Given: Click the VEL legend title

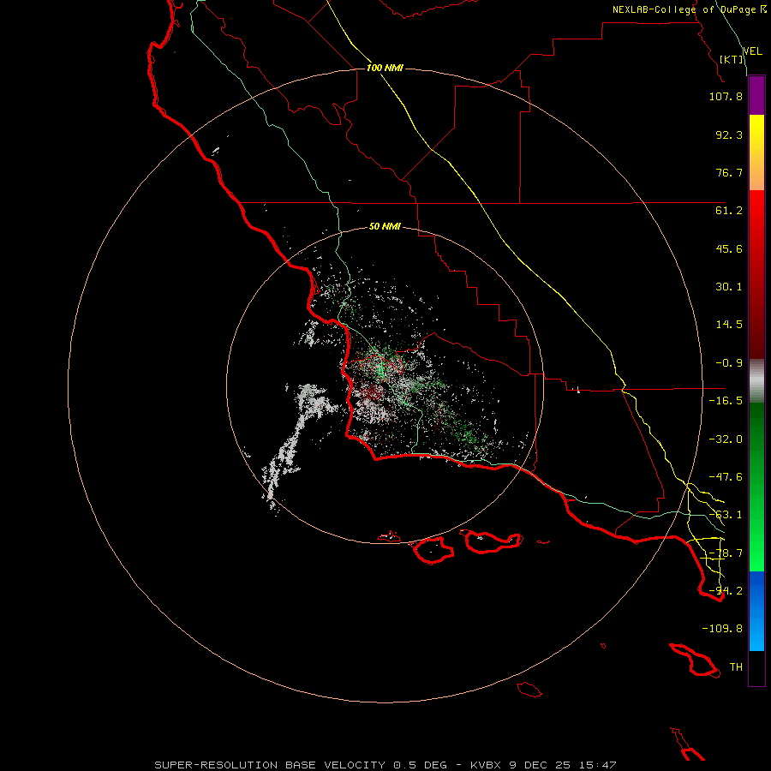Looking at the screenshot, I should tap(752, 51).
